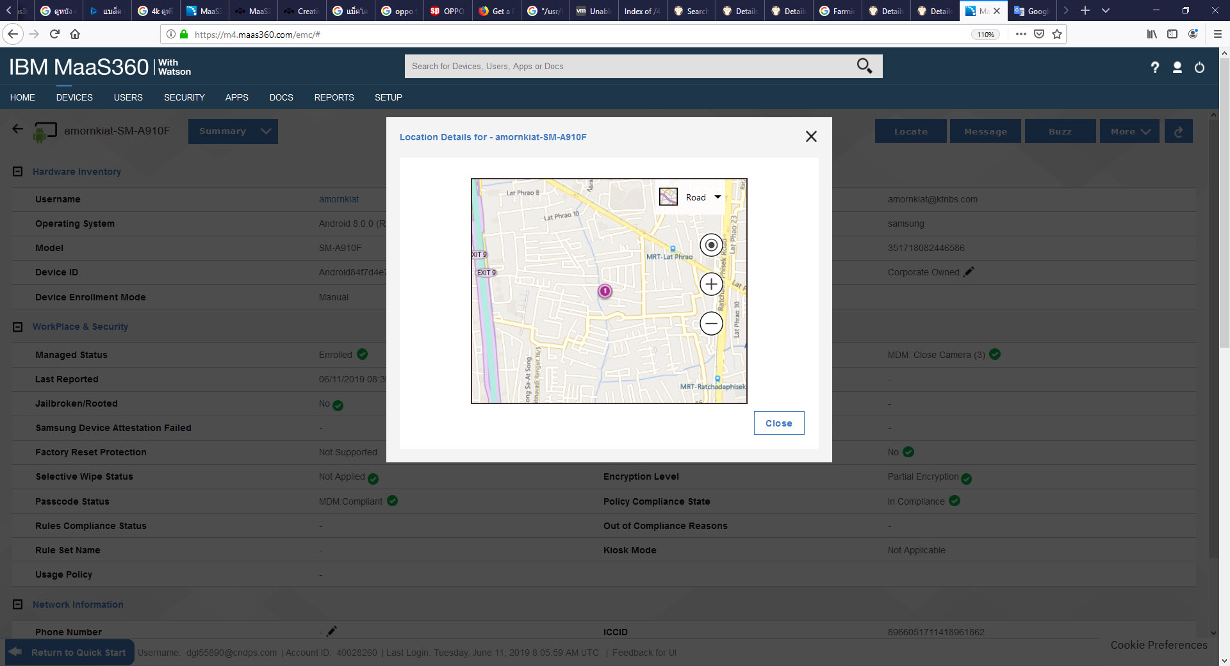This screenshot has width=1230, height=666.
Task: Close the Location Details dialog with X
Action: [x=811, y=136]
